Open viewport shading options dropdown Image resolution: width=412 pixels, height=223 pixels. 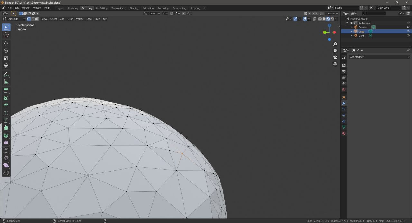coord(336,19)
